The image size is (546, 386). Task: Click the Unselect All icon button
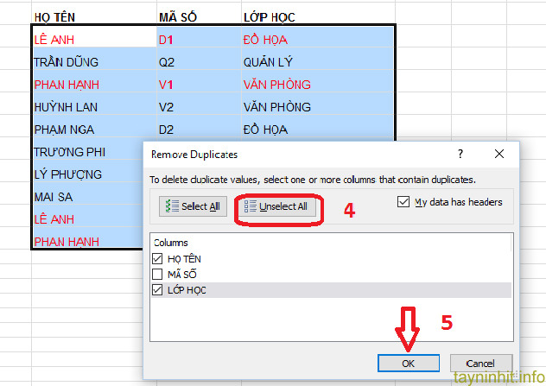pyautogui.click(x=276, y=207)
